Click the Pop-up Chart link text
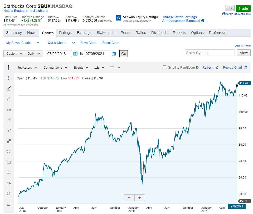 click(x=232, y=67)
